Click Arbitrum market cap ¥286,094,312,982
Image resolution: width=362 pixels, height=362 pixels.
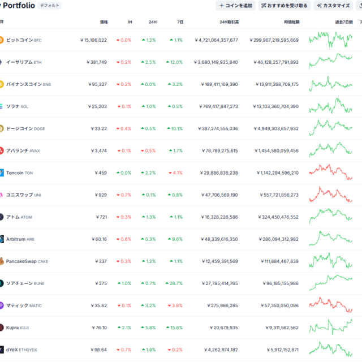click(279, 239)
